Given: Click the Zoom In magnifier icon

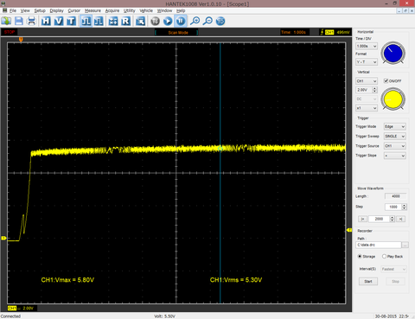Looking at the screenshot, I should pyautogui.click(x=195, y=21).
